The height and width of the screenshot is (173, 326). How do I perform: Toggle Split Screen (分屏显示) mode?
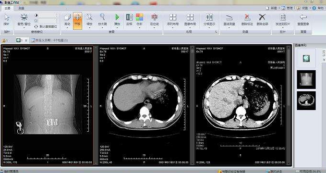pos(209,20)
